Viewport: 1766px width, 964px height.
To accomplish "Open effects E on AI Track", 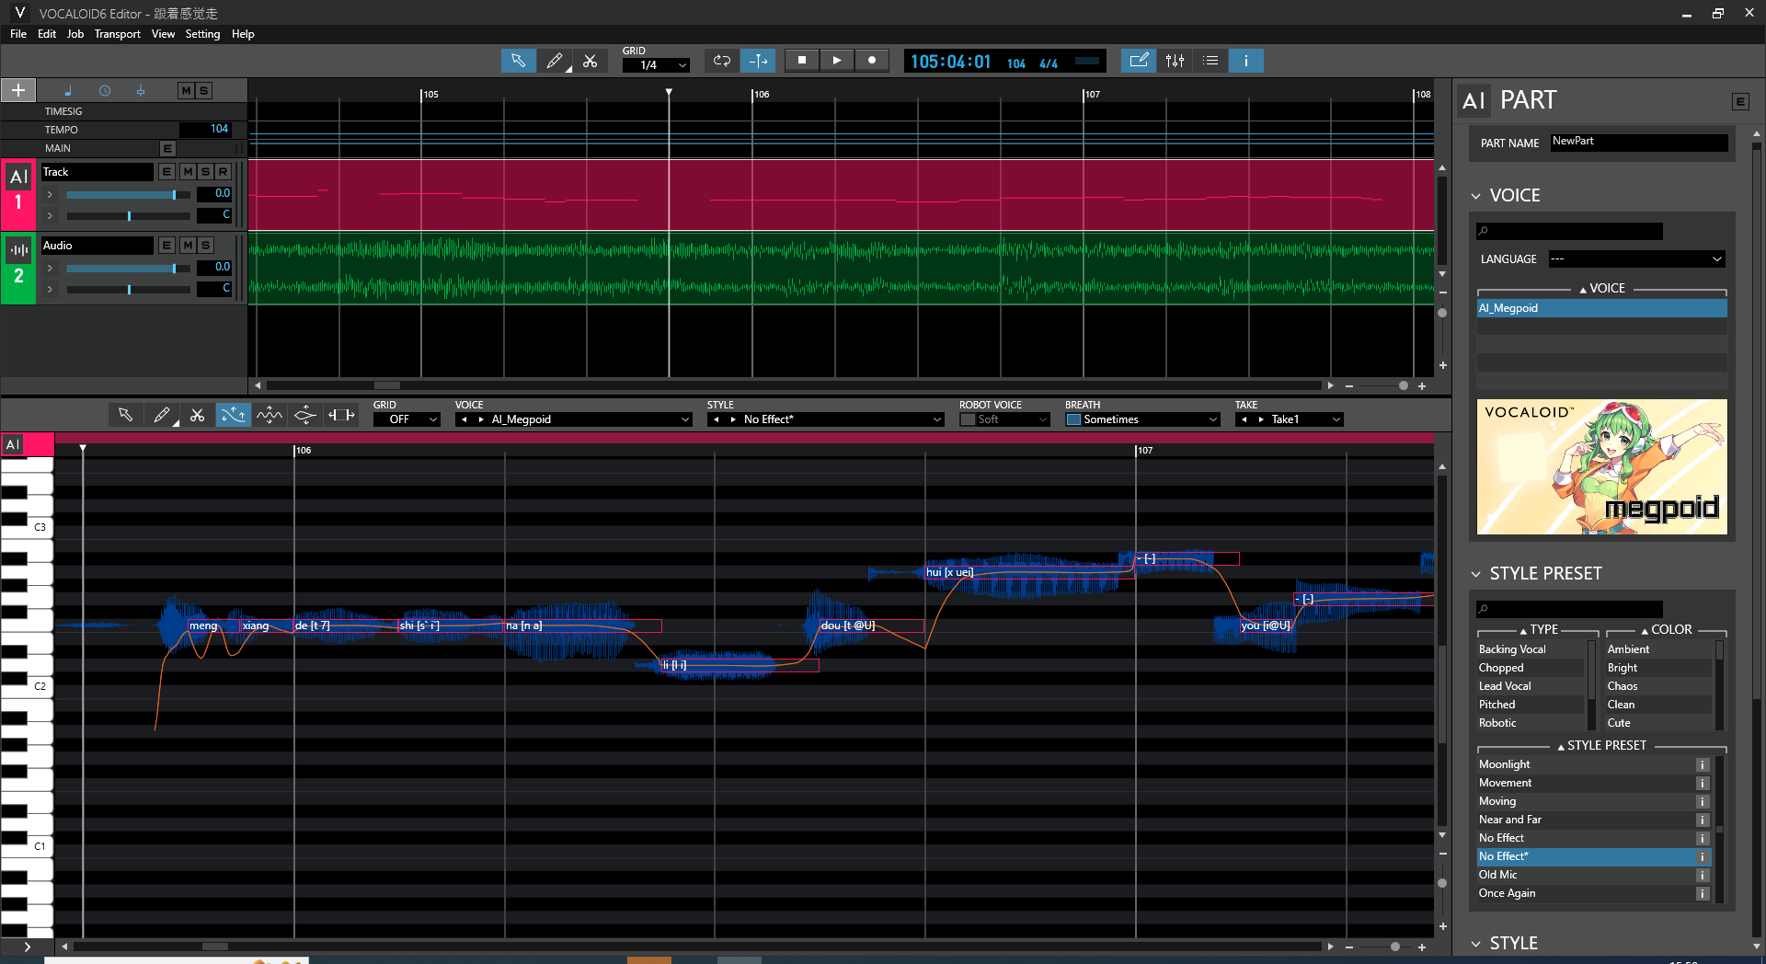I will click(x=166, y=172).
